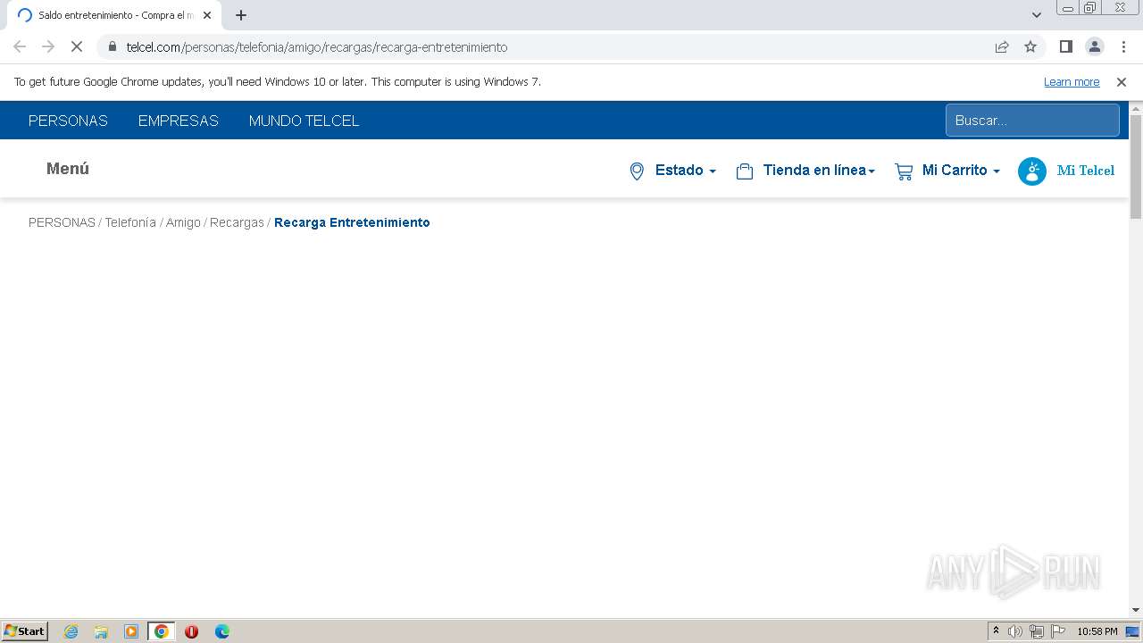Open media player taskbar icon
This screenshot has width=1143, height=643.
tap(131, 631)
